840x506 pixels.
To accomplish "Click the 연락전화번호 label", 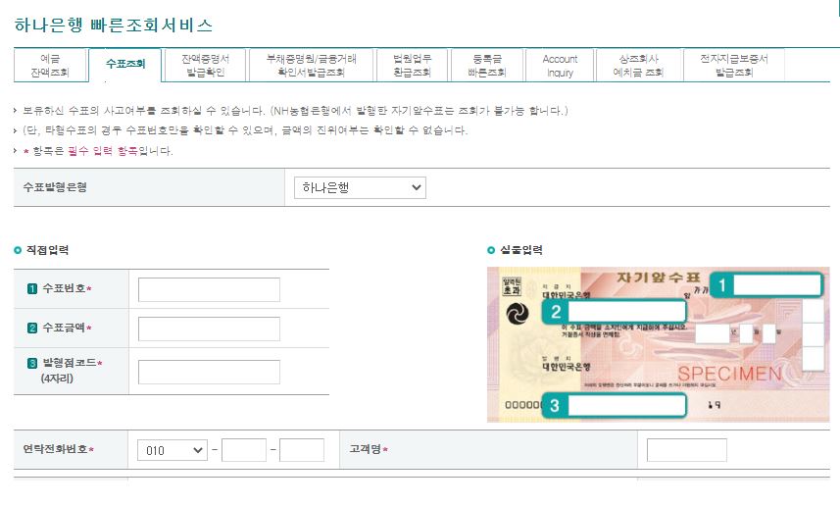I will point(56,449).
